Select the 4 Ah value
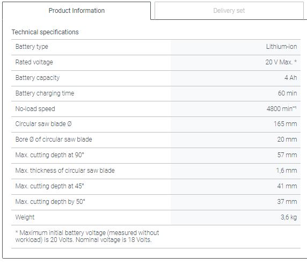The image size is (307, 264). 291,78
